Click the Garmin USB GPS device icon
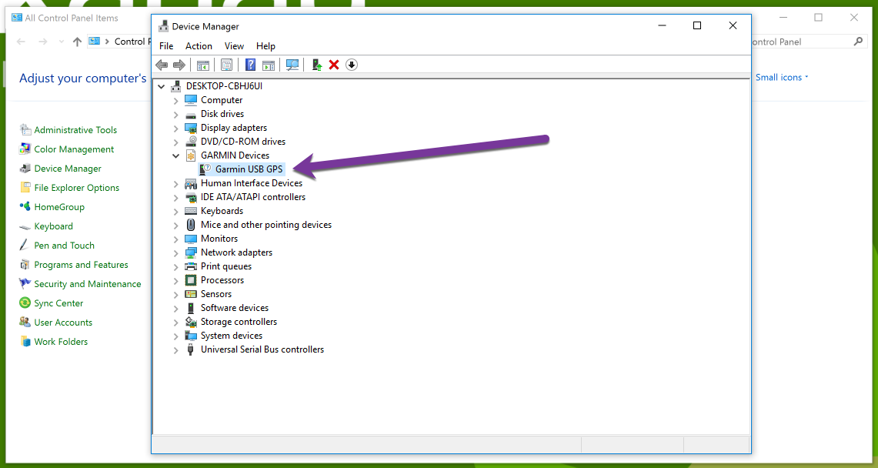878x468 pixels. pos(205,169)
